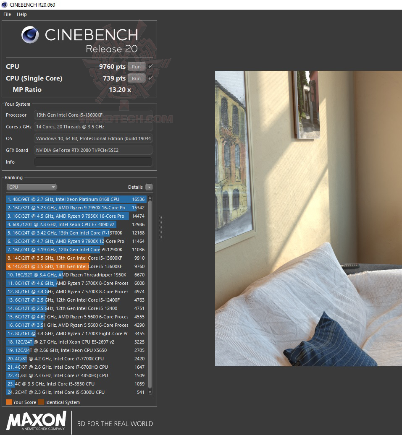Select Core i7-7700K ranking row
This screenshot has height=435, width=402.
76,359
